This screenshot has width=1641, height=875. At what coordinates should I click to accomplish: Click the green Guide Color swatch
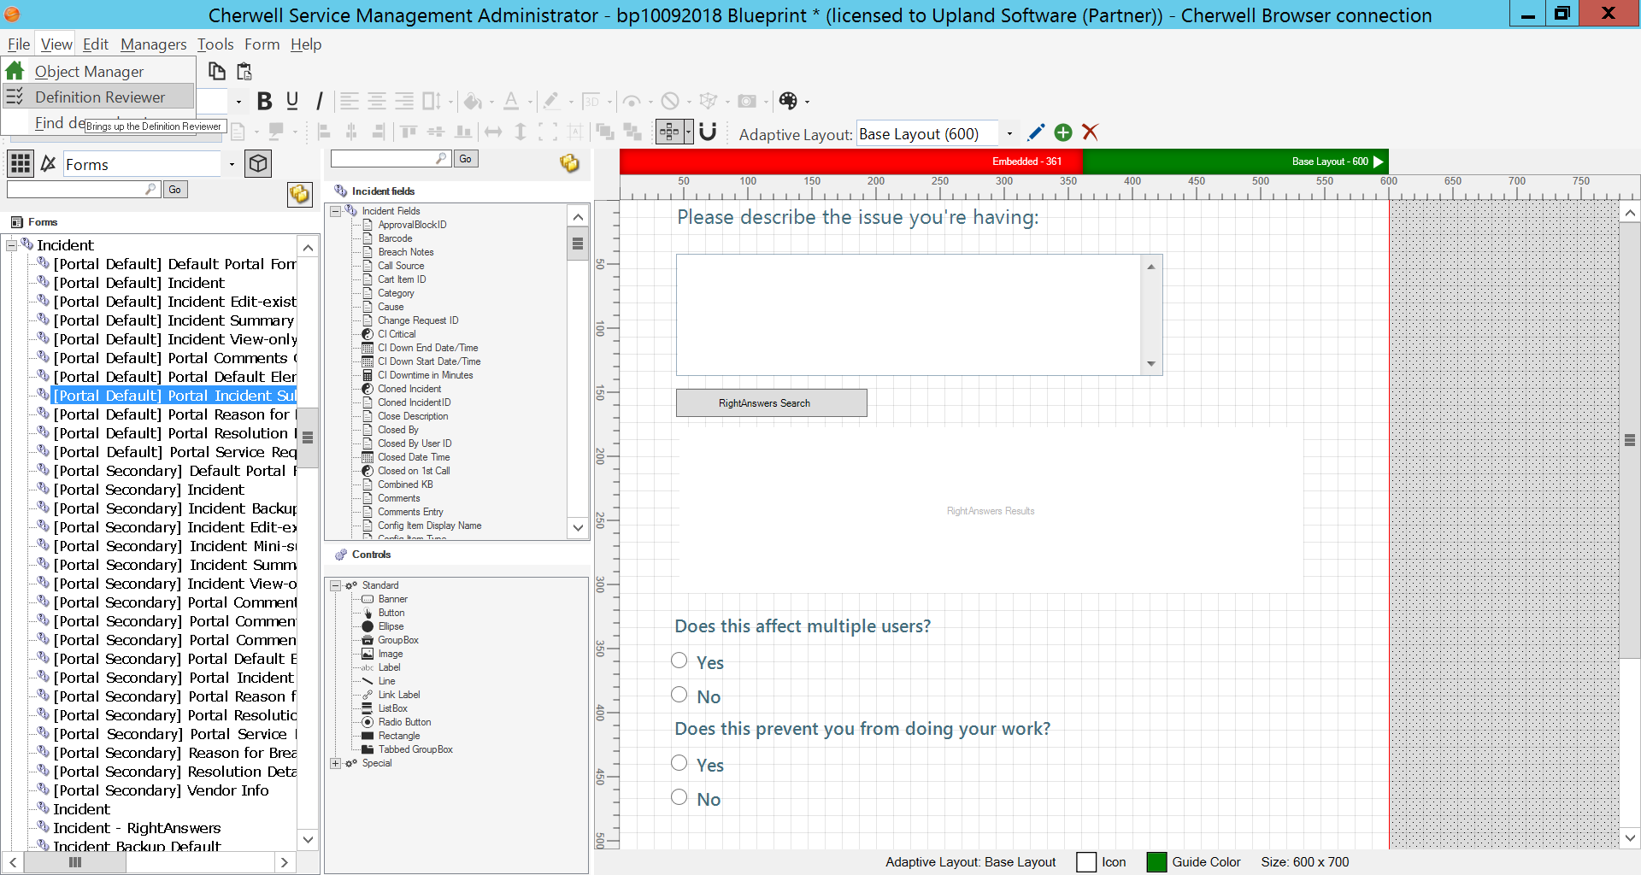click(1156, 862)
